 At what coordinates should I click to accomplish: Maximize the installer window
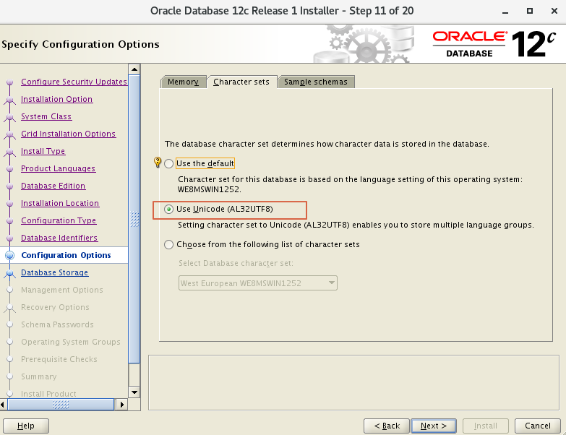coord(530,10)
